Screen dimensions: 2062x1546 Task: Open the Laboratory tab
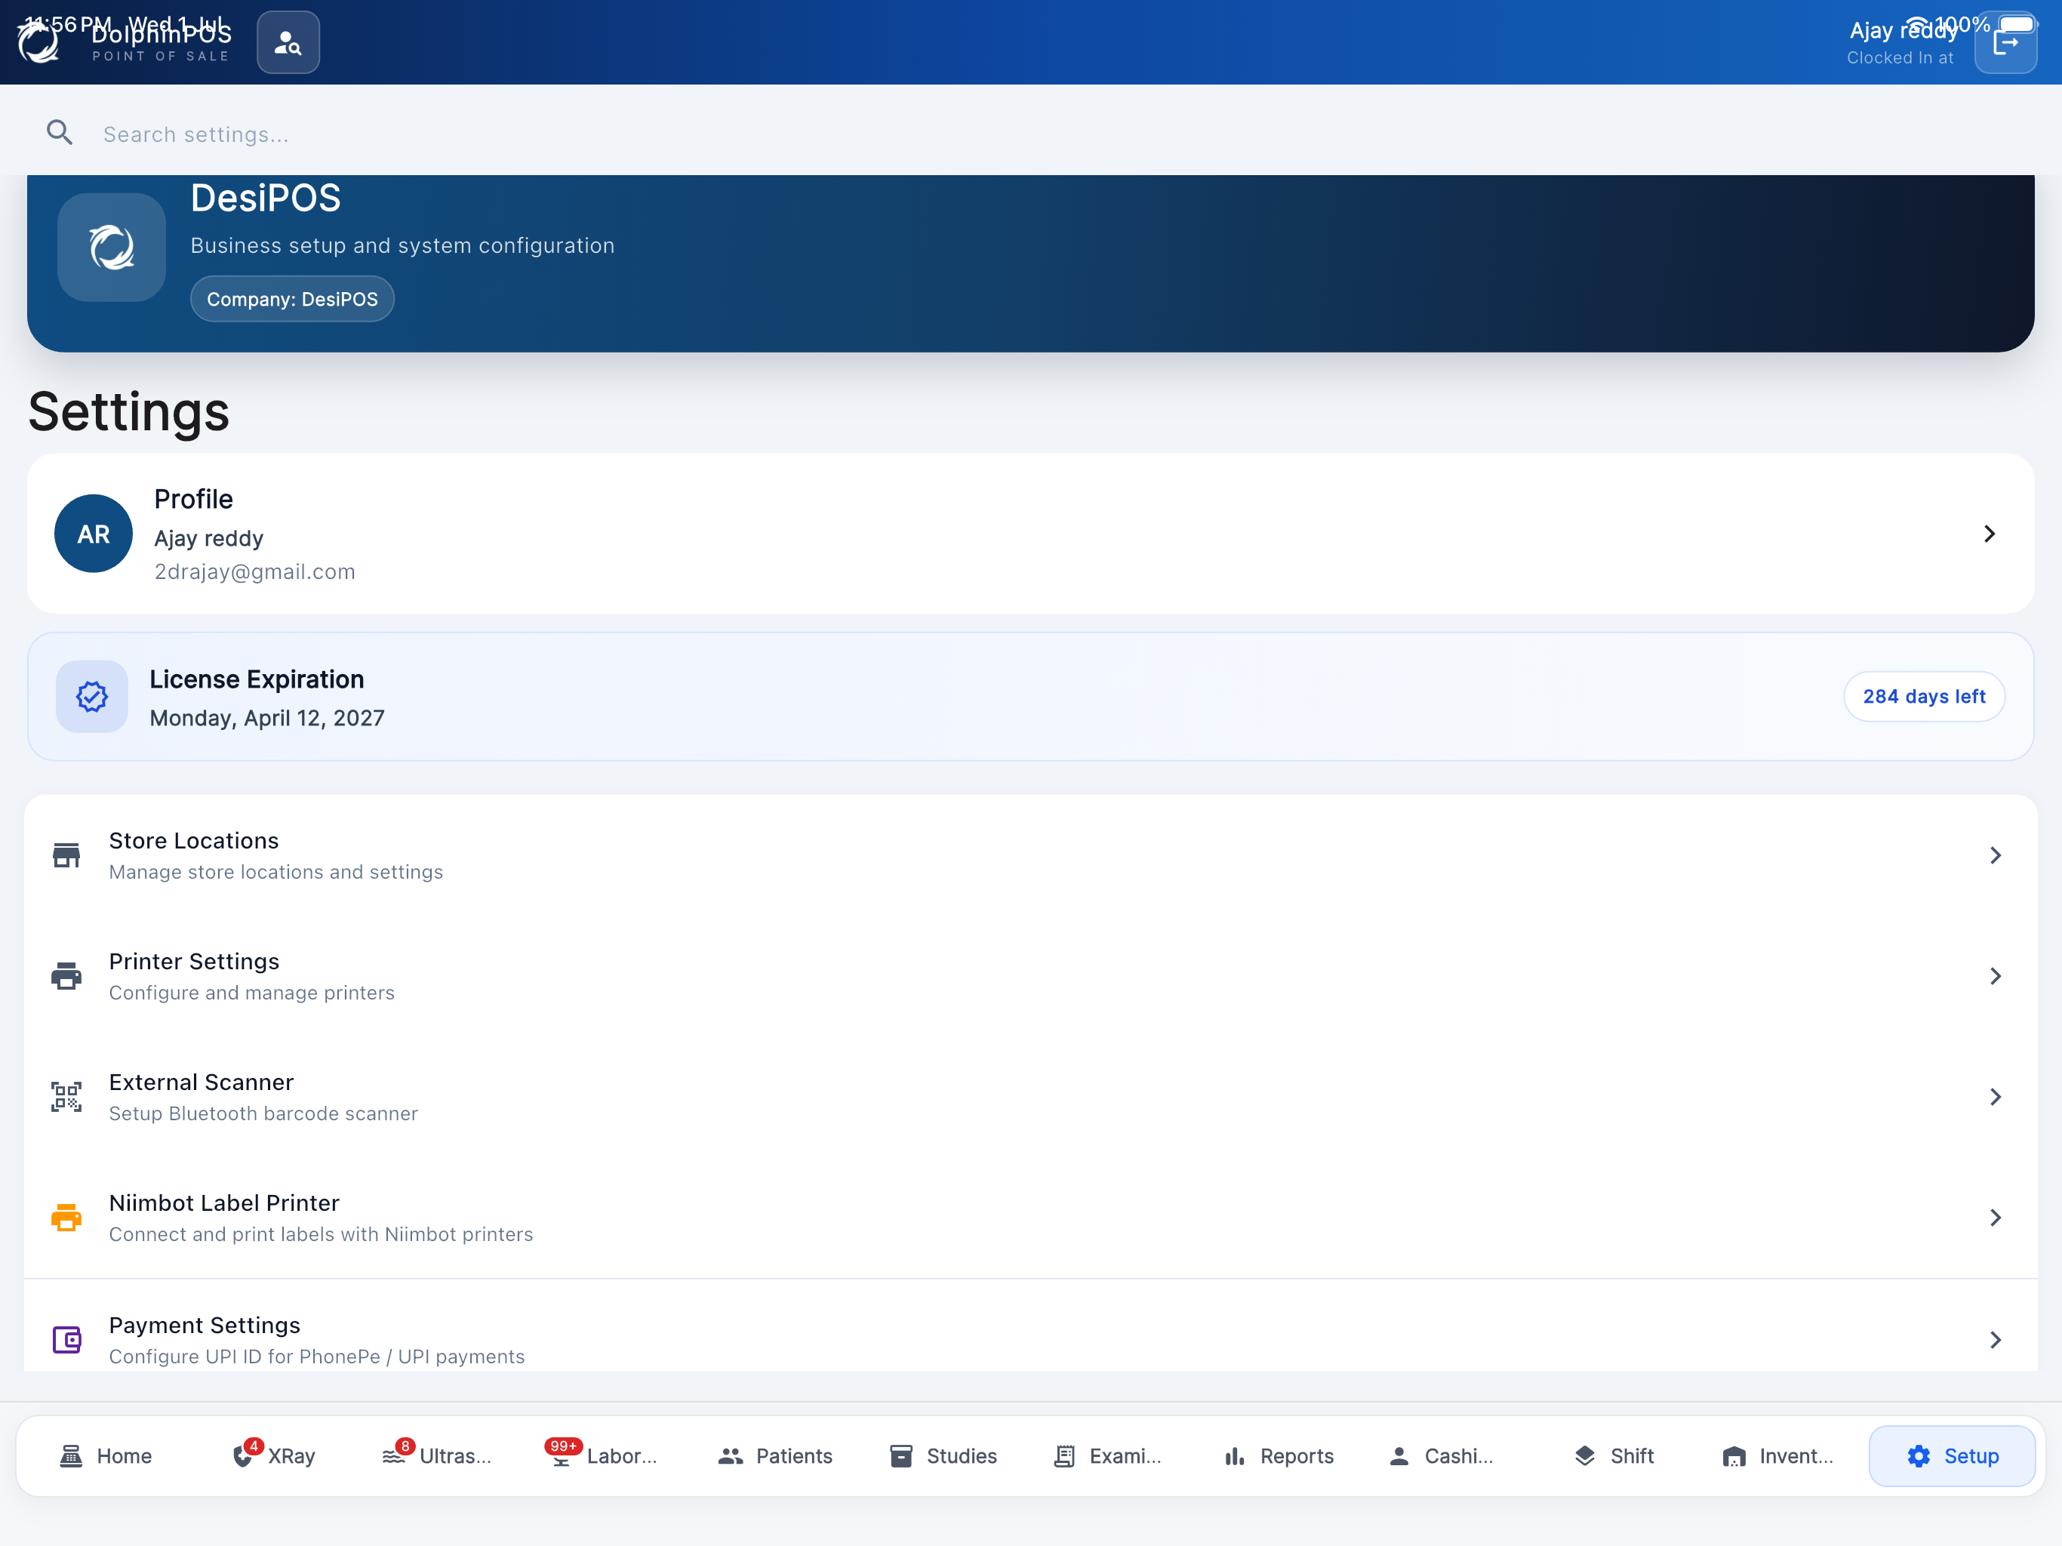(603, 1455)
